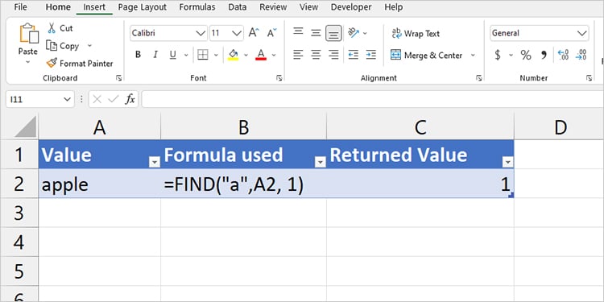The height and width of the screenshot is (302, 604).
Task: Click the Merge & Center button
Action: point(426,55)
